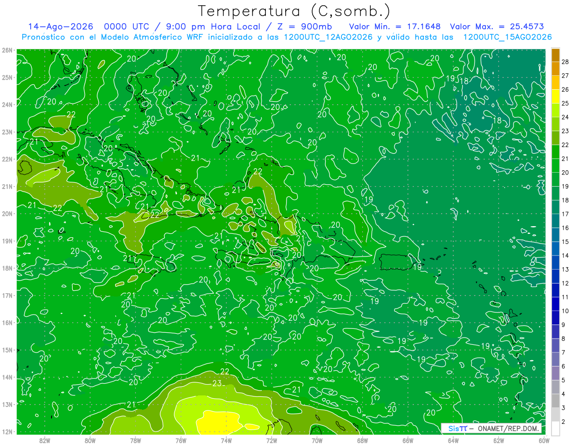This screenshot has height=447, width=578.
Task: Click color legend label '27'
Action: coord(565,76)
